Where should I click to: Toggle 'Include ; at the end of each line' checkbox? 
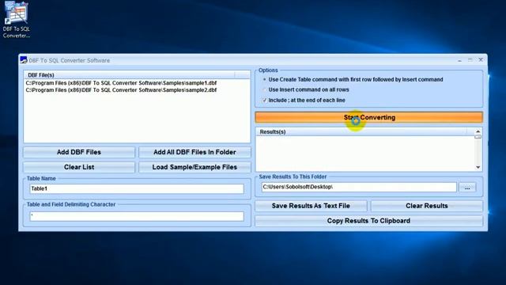click(265, 101)
